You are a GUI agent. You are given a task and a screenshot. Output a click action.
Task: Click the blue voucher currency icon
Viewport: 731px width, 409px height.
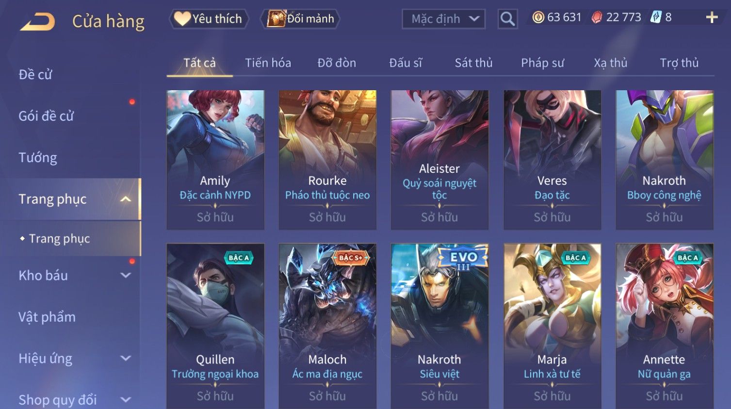pyautogui.click(x=656, y=17)
